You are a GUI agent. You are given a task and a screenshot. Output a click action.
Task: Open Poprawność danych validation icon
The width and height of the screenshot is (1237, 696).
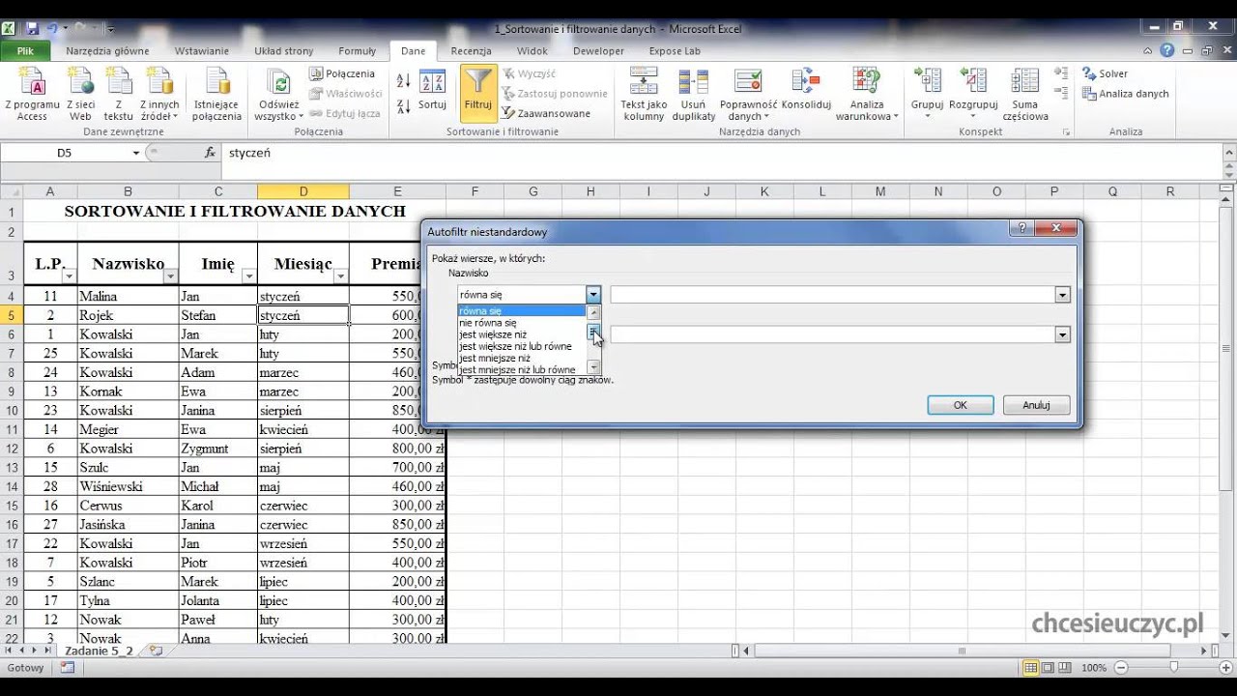[x=748, y=94]
